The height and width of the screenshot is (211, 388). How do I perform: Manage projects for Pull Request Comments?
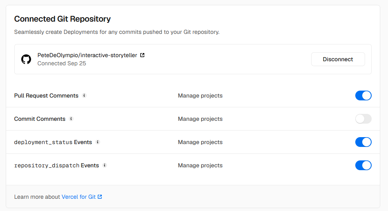pyautogui.click(x=200, y=96)
